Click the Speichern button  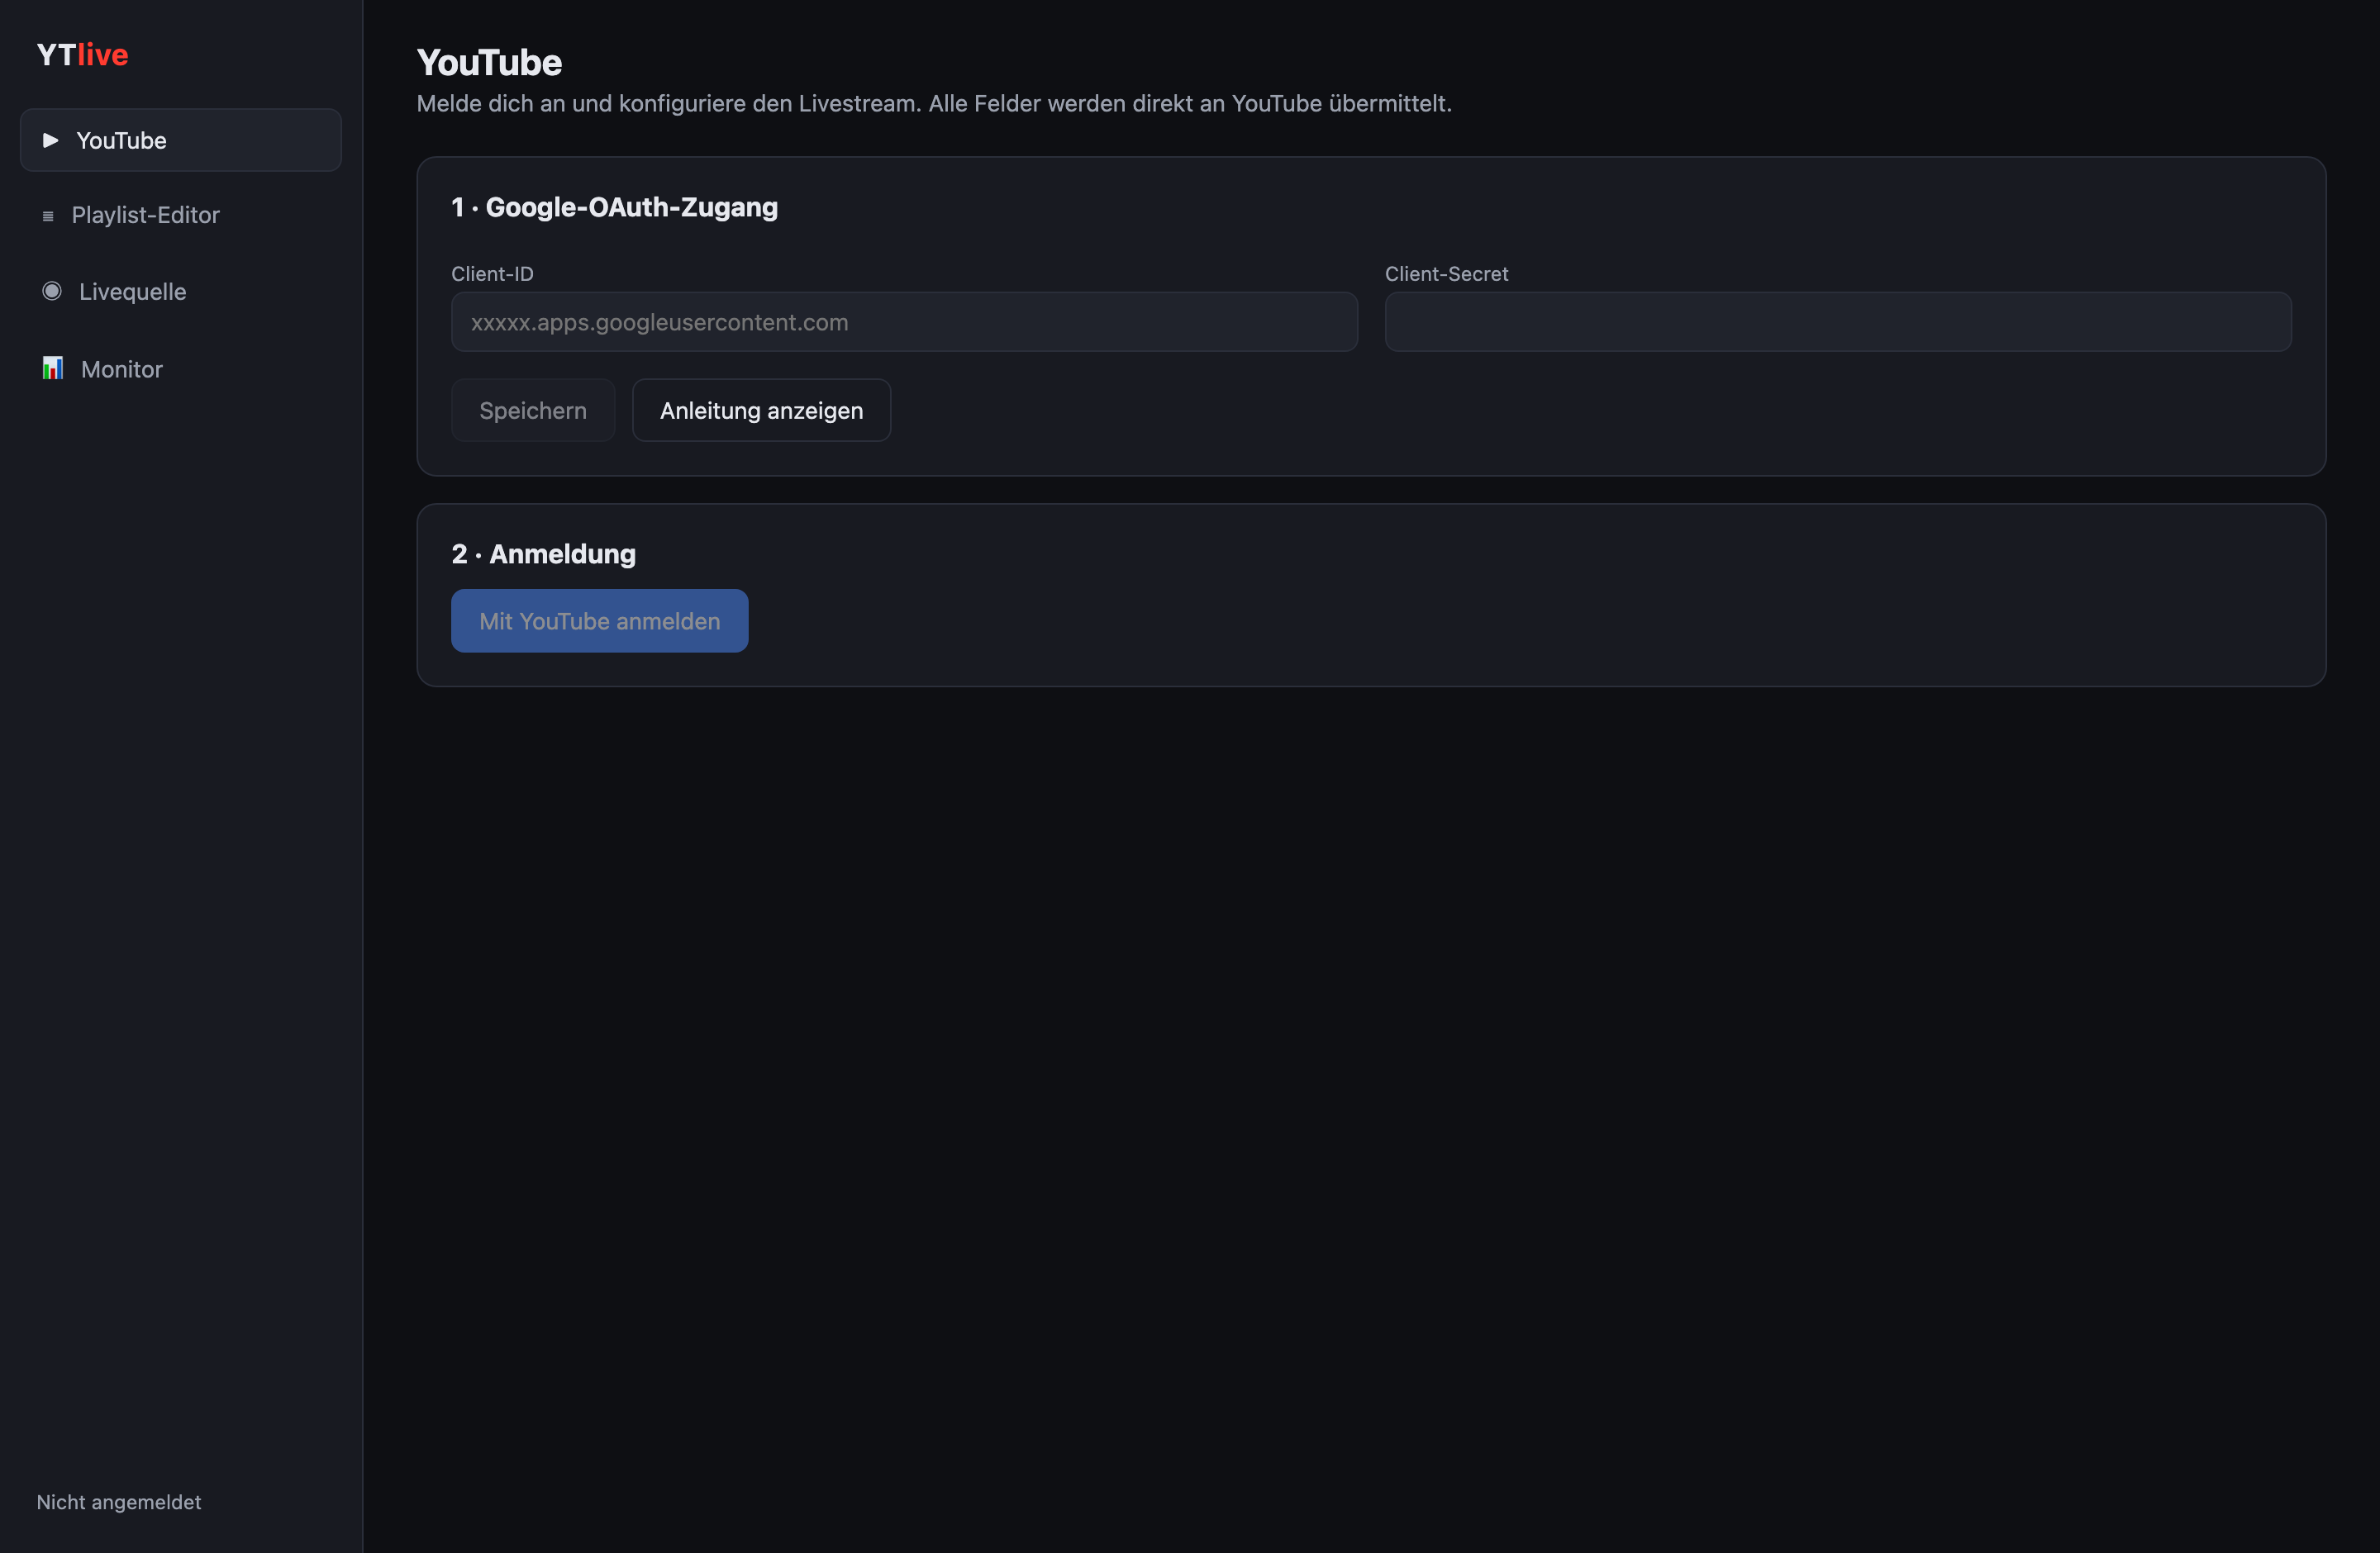point(533,410)
